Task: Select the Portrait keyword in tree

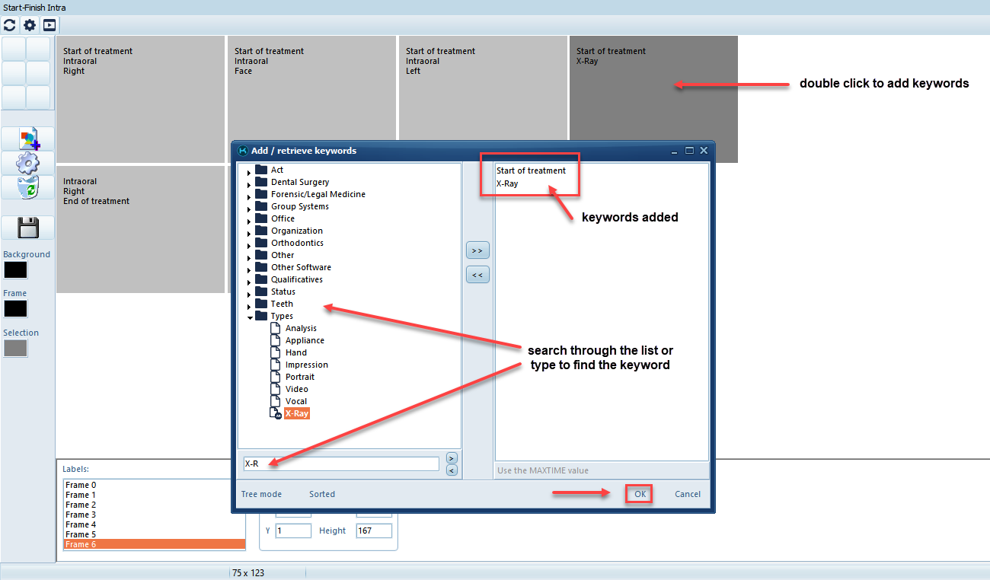Action: pyautogui.click(x=299, y=377)
